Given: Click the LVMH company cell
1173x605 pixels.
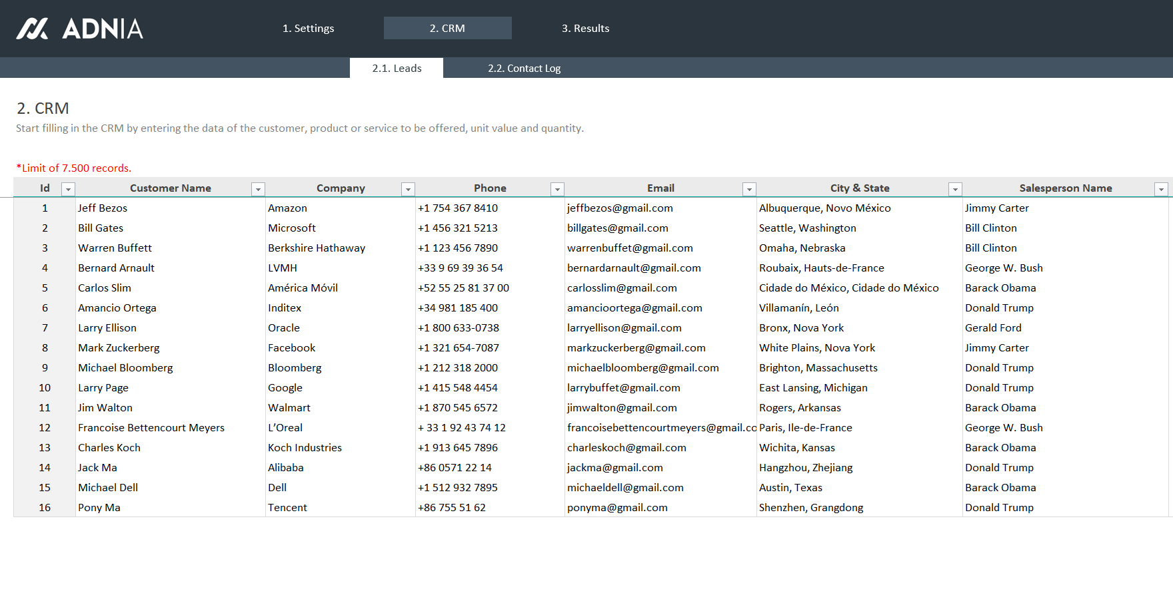Looking at the screenshot, I should (x=341, y=268).
